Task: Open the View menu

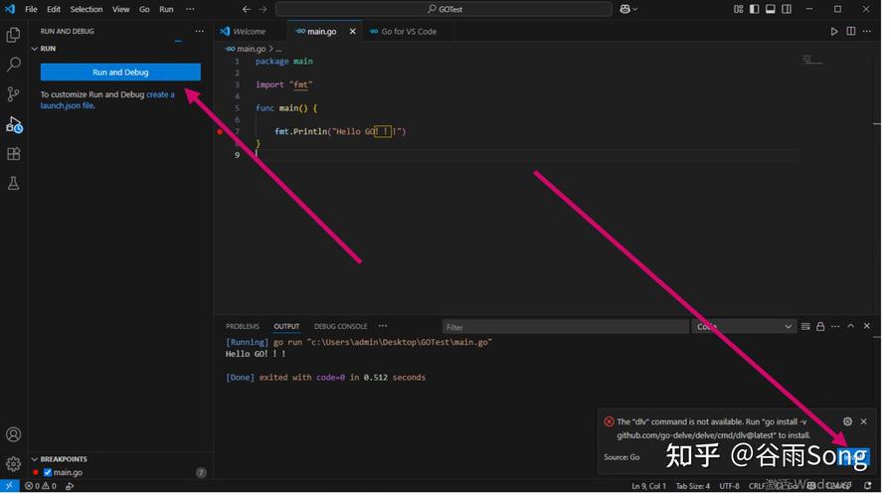Action: coord(120,9)
